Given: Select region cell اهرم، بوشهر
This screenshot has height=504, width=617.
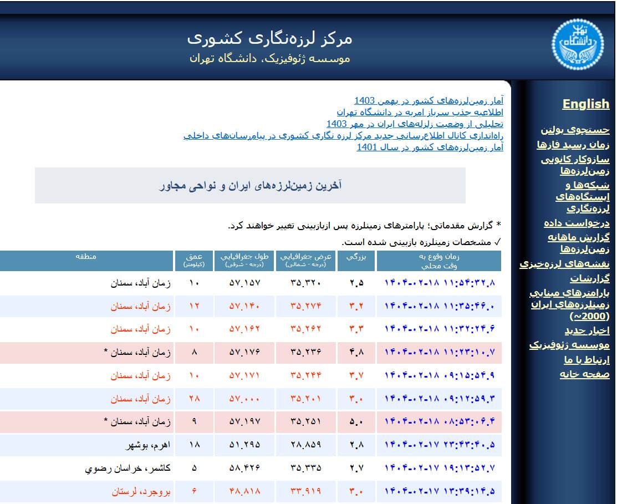Looking at the screenshot, I should coord(86,445).
